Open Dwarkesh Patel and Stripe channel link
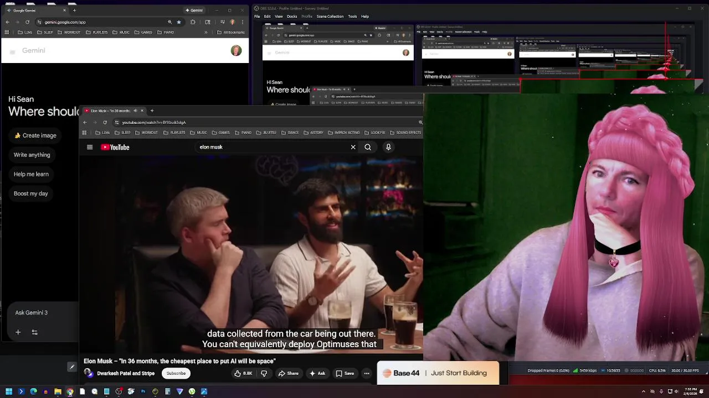Viewport: 709px width, 398px height. tap(126, 373)
